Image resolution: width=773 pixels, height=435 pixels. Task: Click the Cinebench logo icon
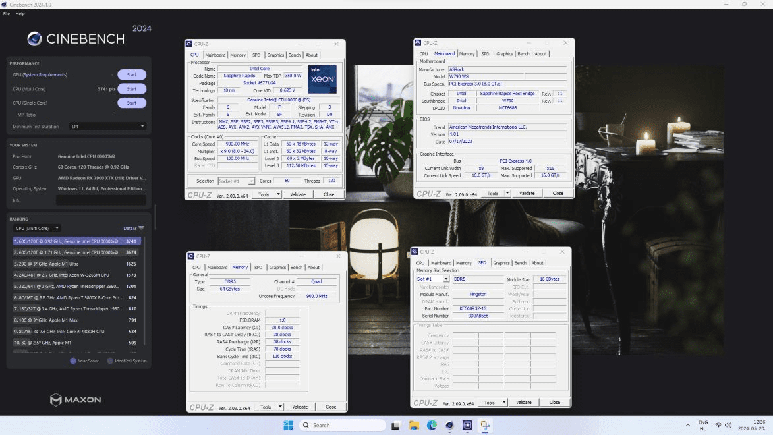coord(34,38)
